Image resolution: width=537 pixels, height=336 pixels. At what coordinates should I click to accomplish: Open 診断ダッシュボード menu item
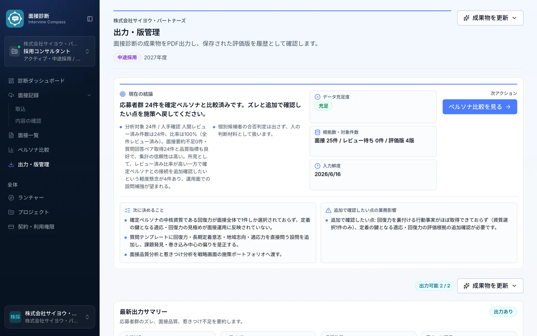tap(50, 81)
